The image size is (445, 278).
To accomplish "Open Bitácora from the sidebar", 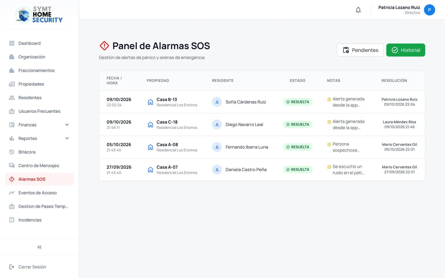I will tap(39, 152).
